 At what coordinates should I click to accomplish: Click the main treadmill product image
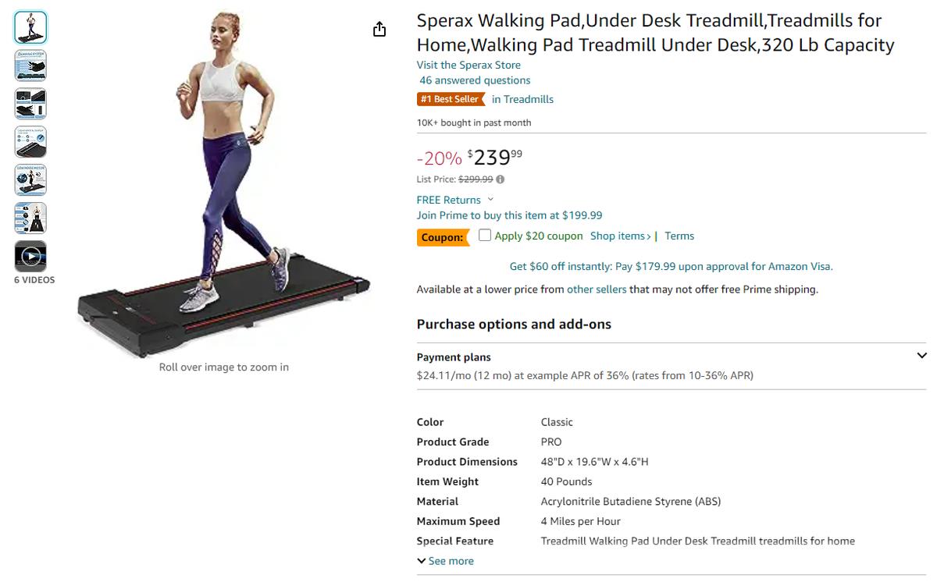224,187
